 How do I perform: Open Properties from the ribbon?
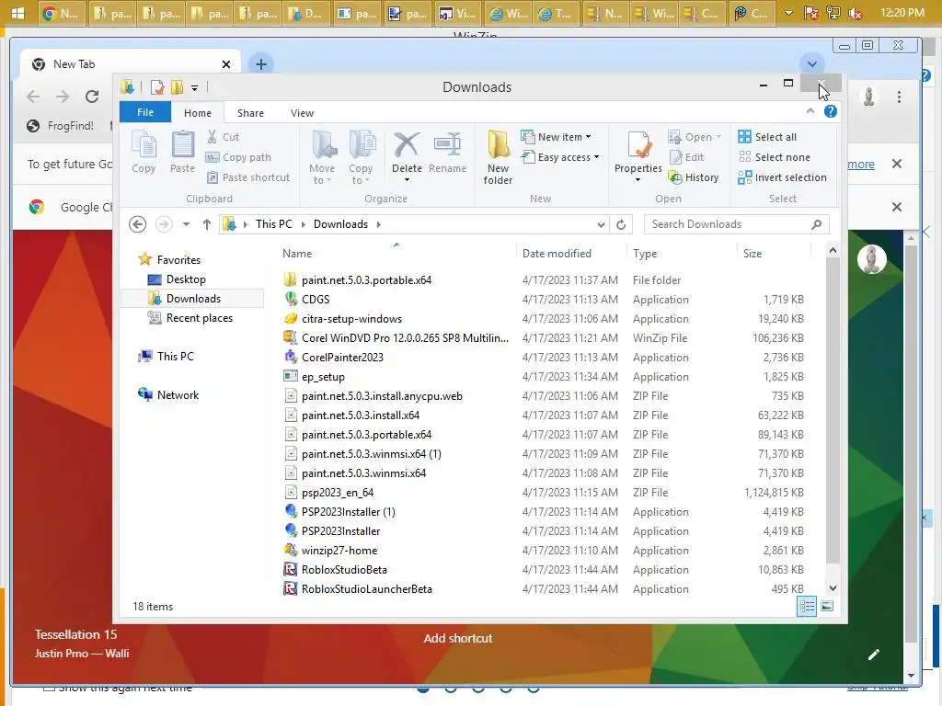pyautogui.click(x=638, y=156)
